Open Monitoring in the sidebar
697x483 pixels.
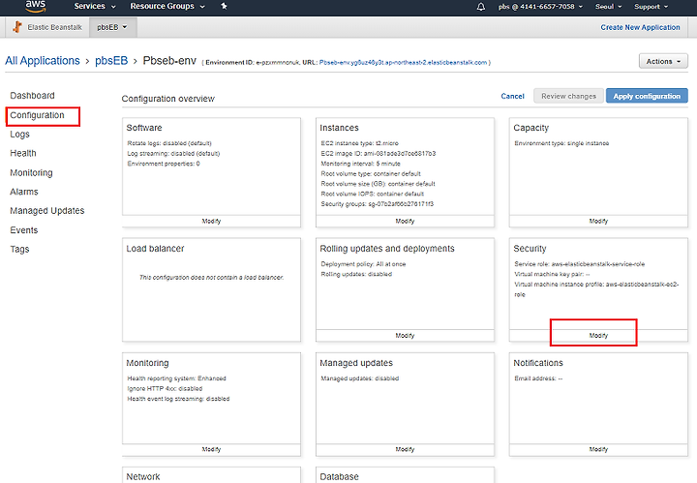point(31,173)
